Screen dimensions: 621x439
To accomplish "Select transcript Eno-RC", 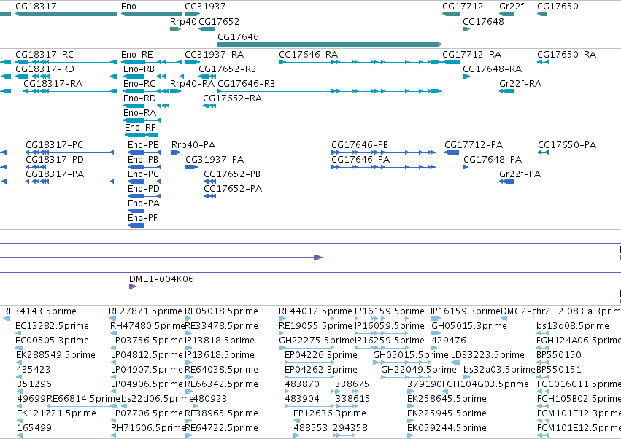I will click(x=139, y=84).
